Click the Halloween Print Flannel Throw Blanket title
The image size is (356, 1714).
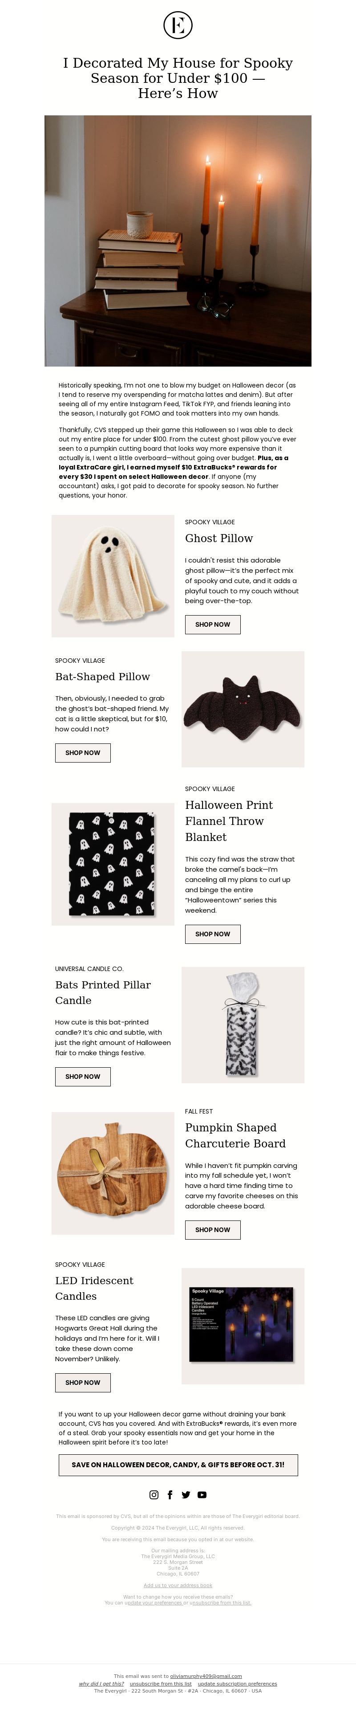coord(229,820)
